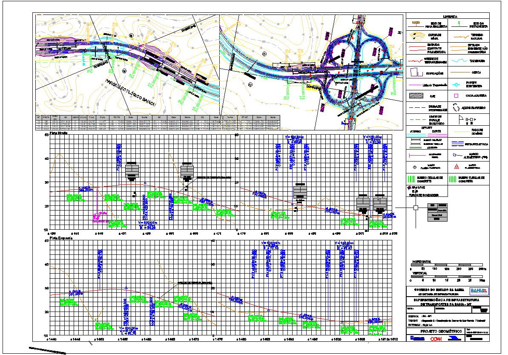Select the red triangle survey marker symbol
508x355 pixels.
click(x=456, y=166)
